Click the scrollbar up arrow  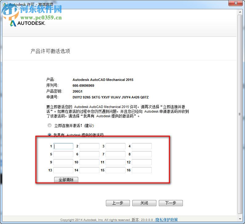click(x=240, y=12)
